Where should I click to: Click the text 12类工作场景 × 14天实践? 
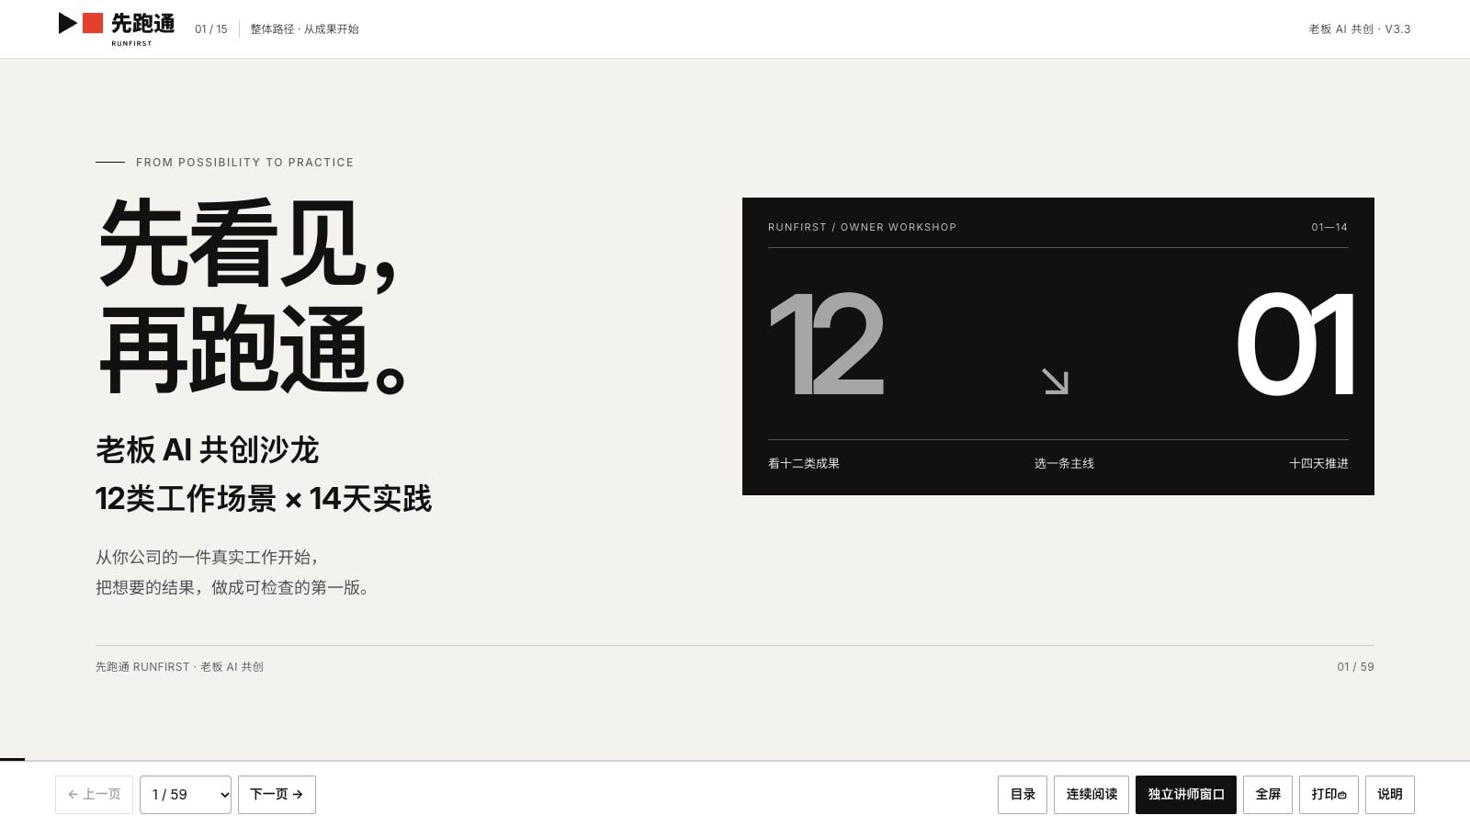264,499
